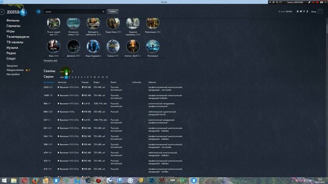Open the Гримм 2011 poster
Viewport: 328px width, 184px height.
click(113, 47)
